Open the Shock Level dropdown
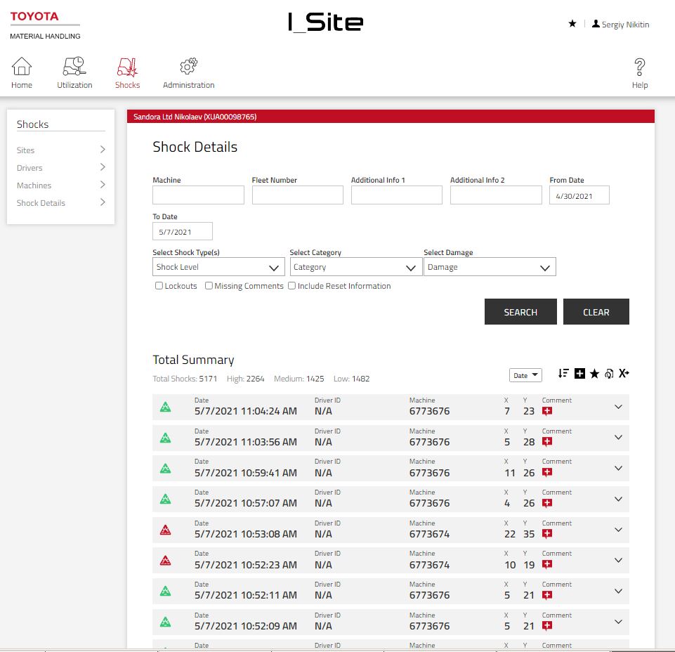 click(218, 267)
